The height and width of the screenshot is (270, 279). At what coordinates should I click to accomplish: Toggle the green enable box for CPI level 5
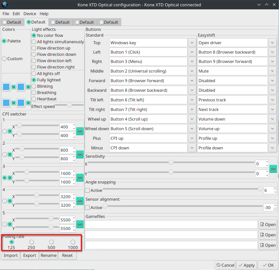[x=10, y=224]
